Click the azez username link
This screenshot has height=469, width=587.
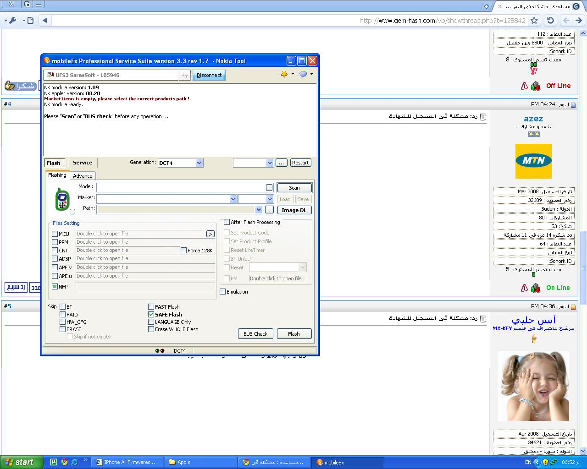click(533, 119)
